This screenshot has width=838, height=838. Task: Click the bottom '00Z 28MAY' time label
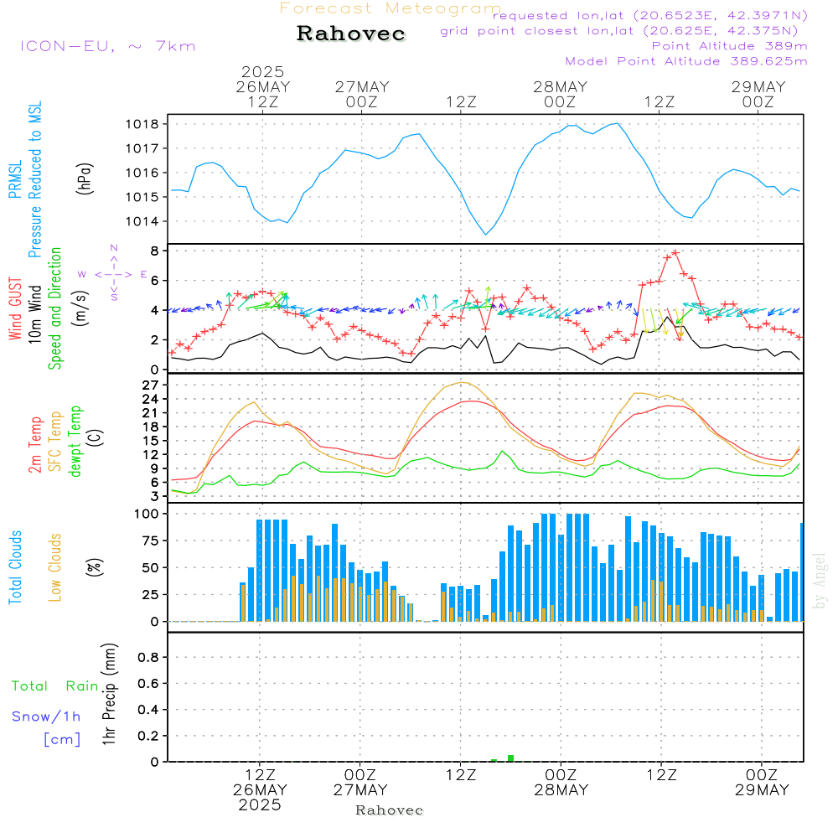point(561,783)
